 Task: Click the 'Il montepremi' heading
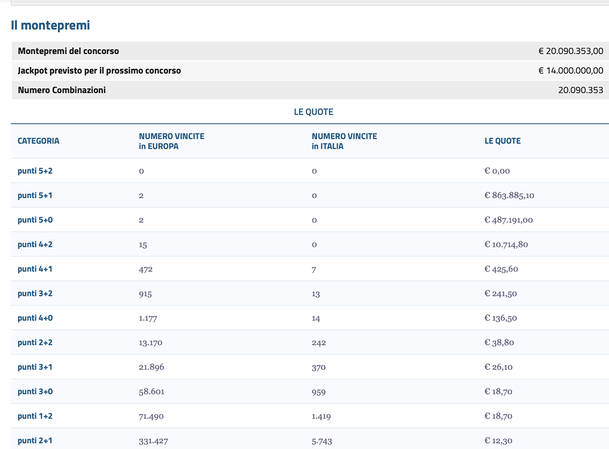coord(50,25)
